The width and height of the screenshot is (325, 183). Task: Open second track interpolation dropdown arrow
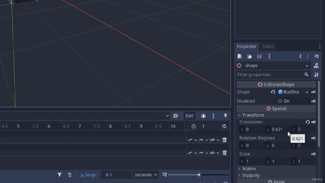[x=207, y=153]
